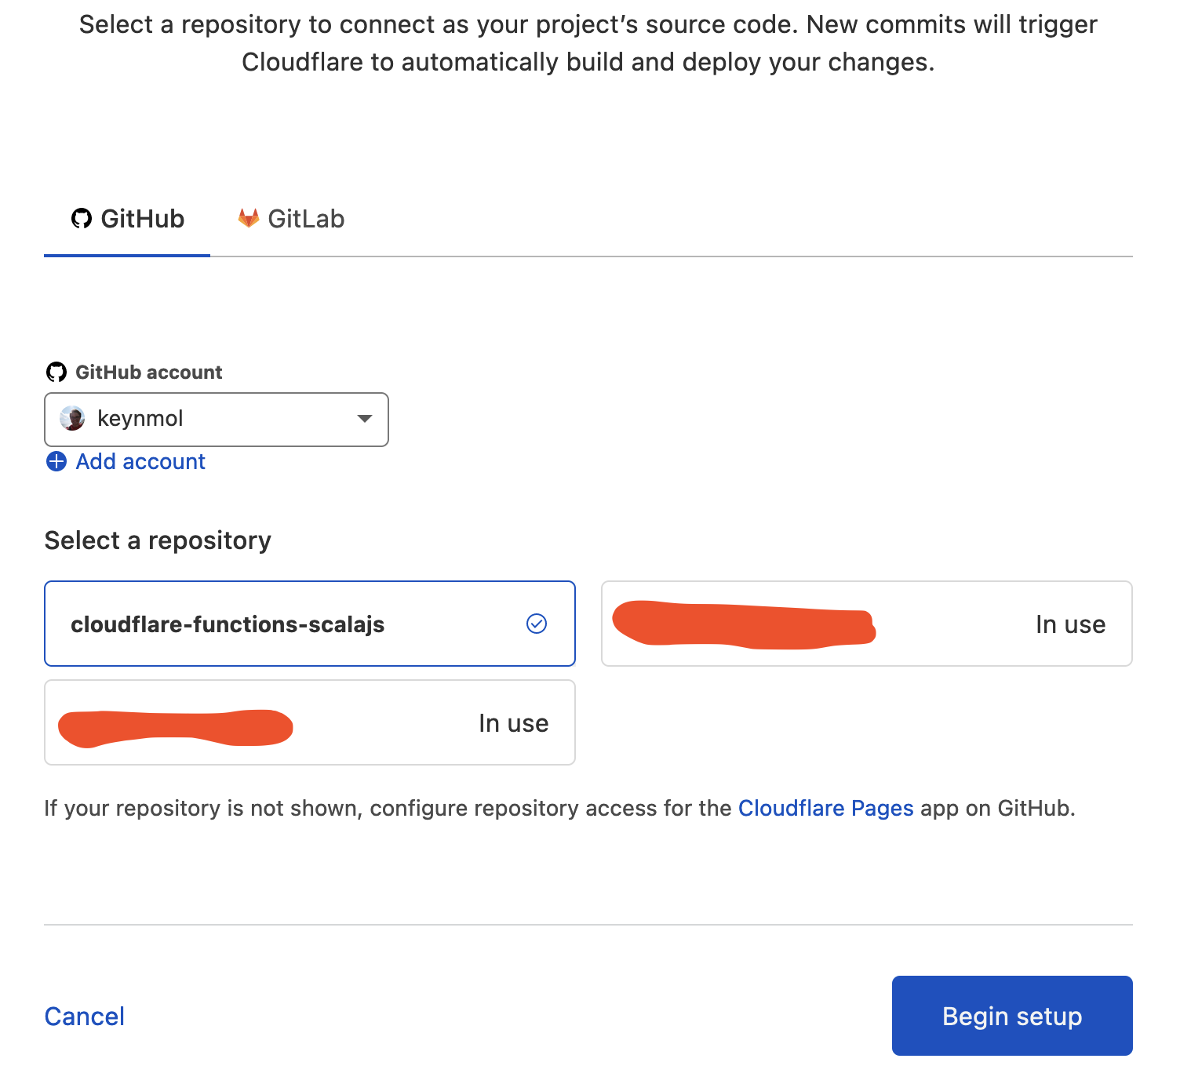
Task: Click the dropdown arrow in the account selector
Action: click(364, 419)
